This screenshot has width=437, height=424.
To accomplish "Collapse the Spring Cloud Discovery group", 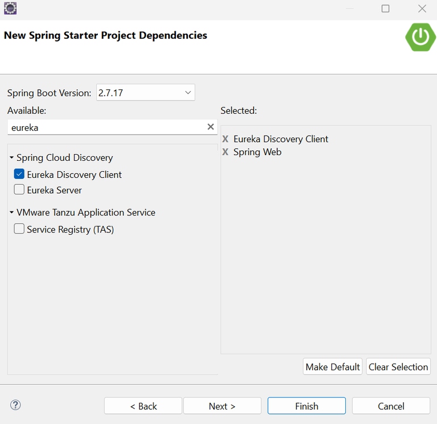I will coord(11,157).
